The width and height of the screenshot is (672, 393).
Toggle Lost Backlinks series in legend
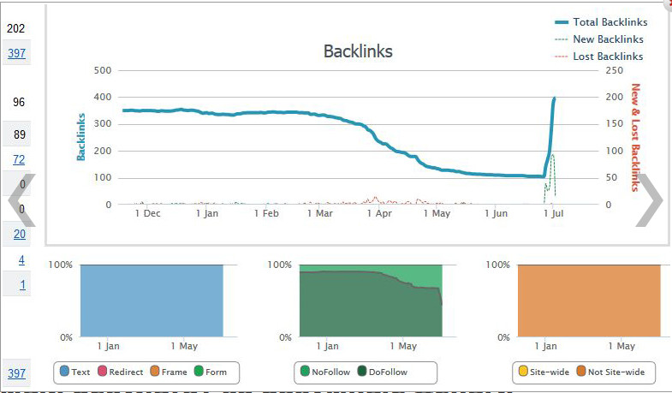pyautogui.click(x=598, y=57)
